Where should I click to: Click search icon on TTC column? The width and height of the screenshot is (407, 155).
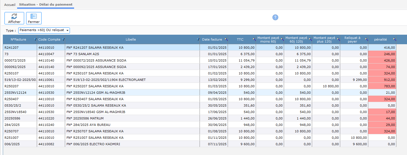tap(254, 40)
